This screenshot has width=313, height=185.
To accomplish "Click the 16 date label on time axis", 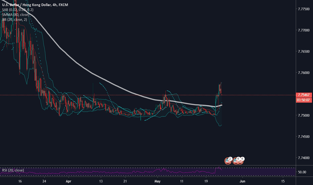I will 20,181.
